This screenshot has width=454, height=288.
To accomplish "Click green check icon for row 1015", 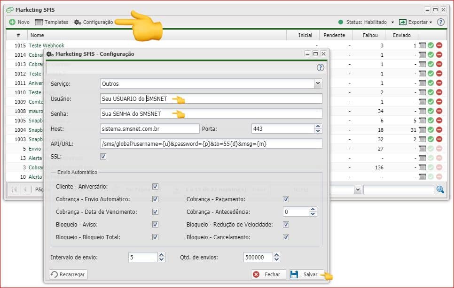I will pyautogui.click(x=431, y=45).
